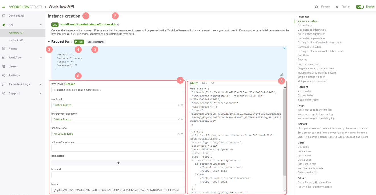This screenshot has height=195, width=376.
Task: Go to Get instances in right navigation
Action: [305, 26]
